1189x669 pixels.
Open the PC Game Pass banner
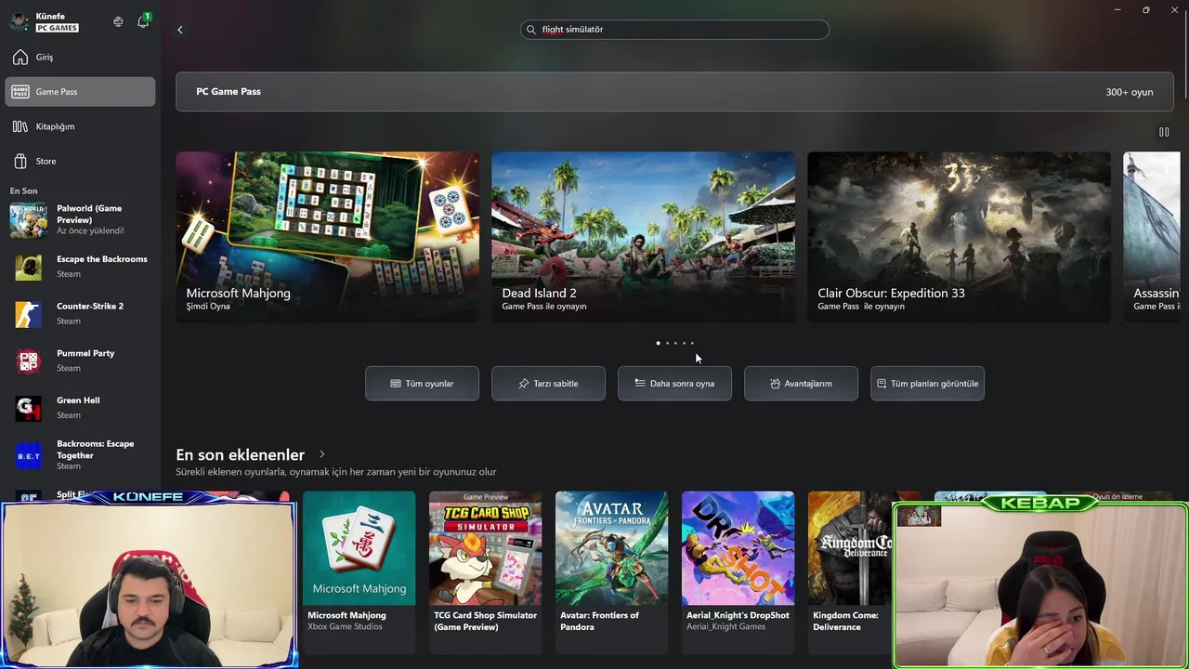pyautogui.click(x=674, y=92)
